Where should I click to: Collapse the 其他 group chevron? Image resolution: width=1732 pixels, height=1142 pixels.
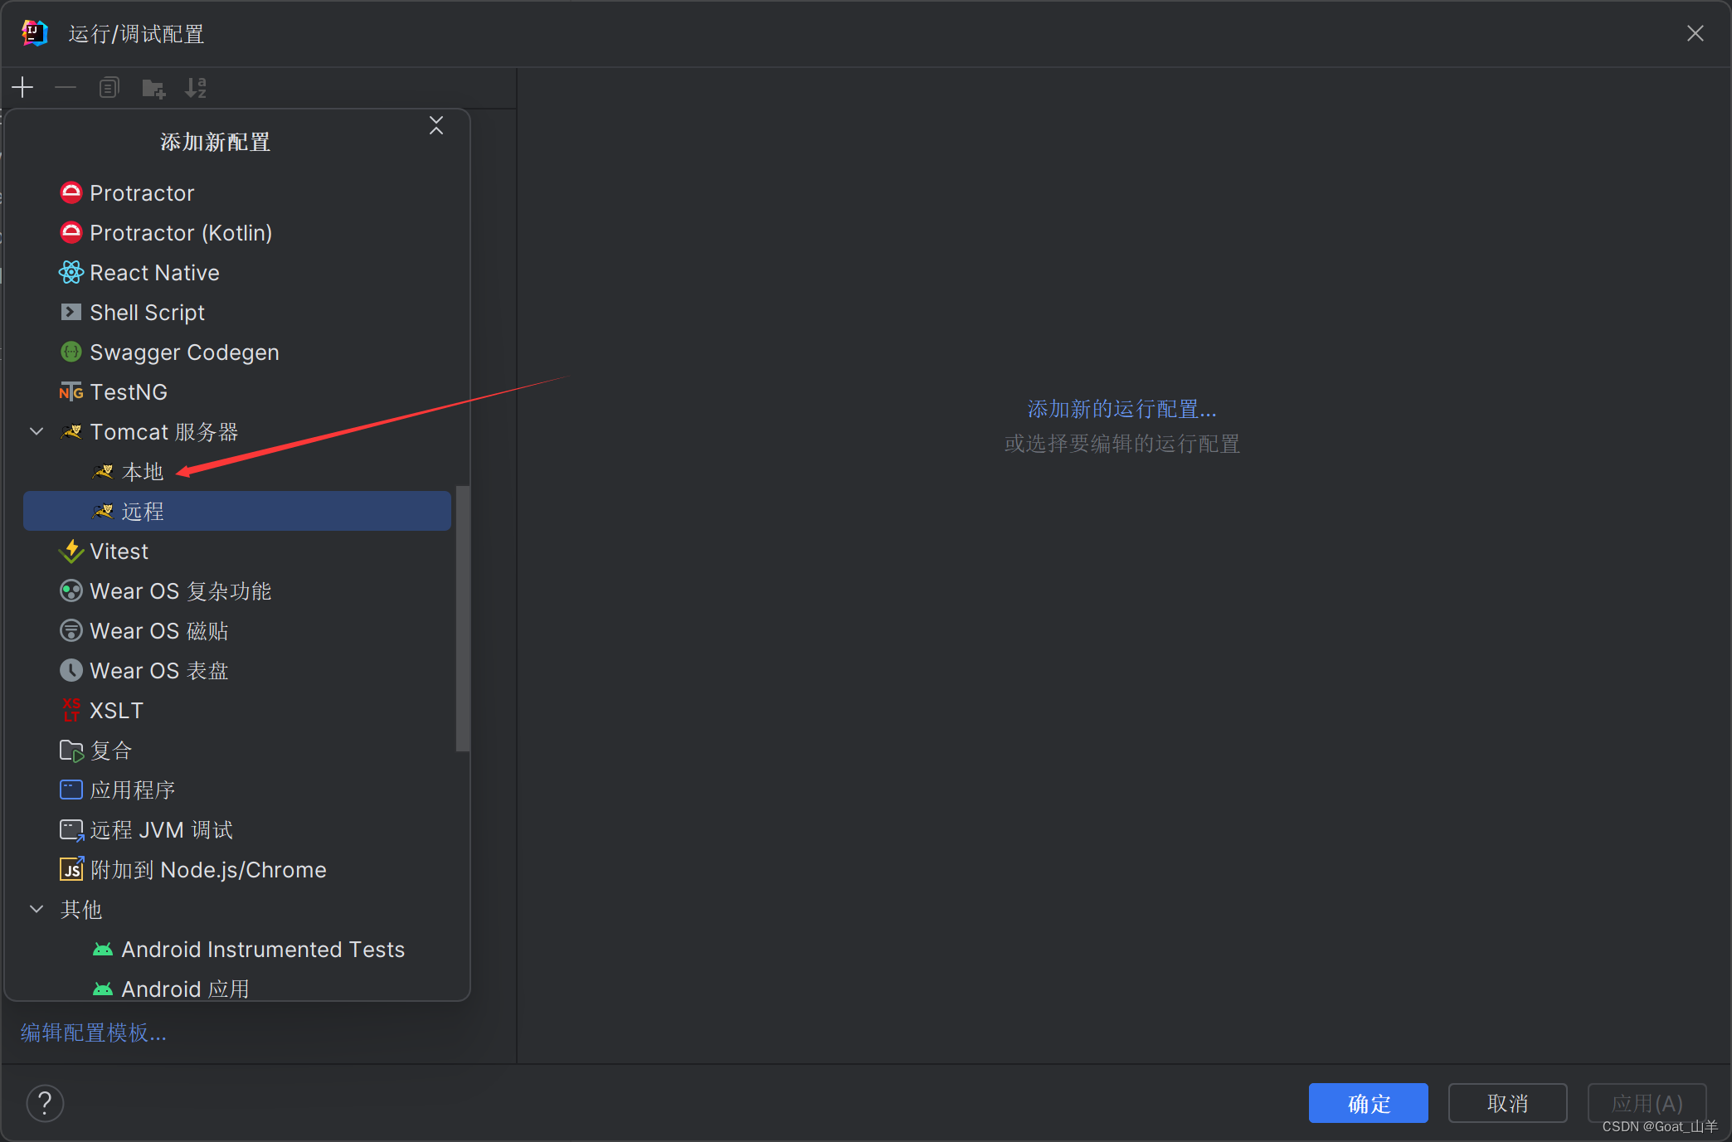pyautogui.click(x=36, y=909)
